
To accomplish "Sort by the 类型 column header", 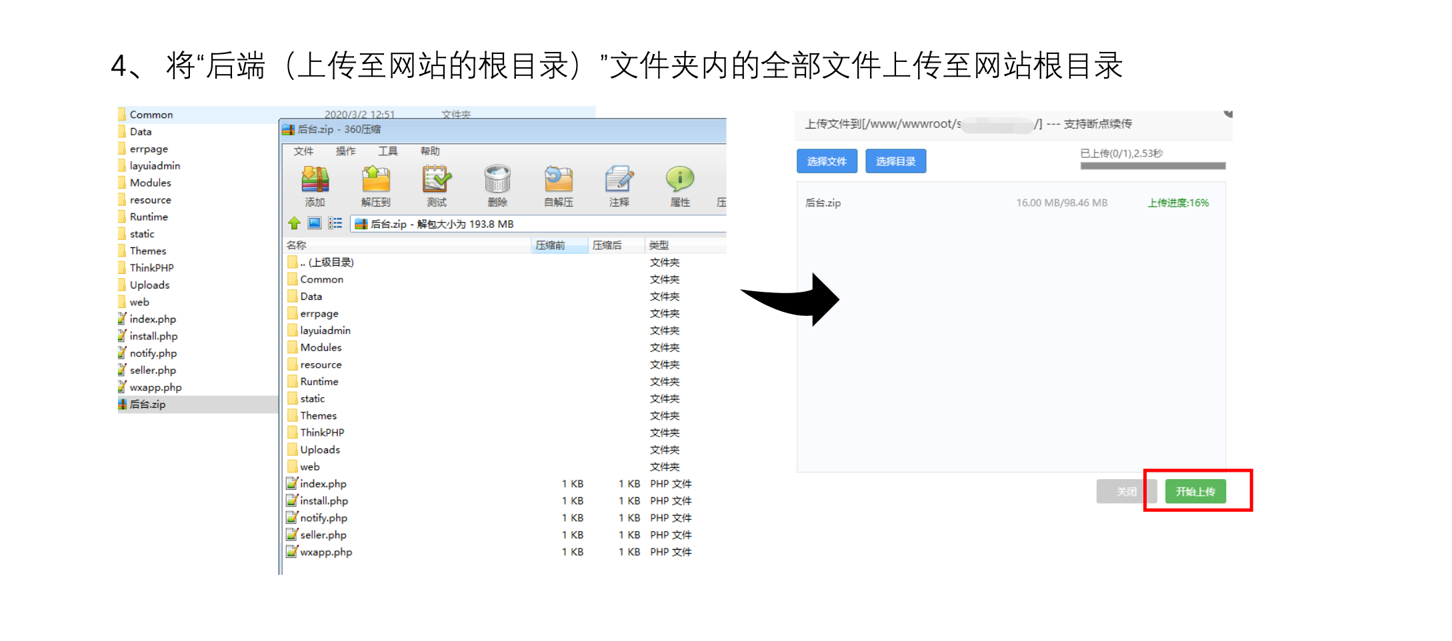I will 685,245.
